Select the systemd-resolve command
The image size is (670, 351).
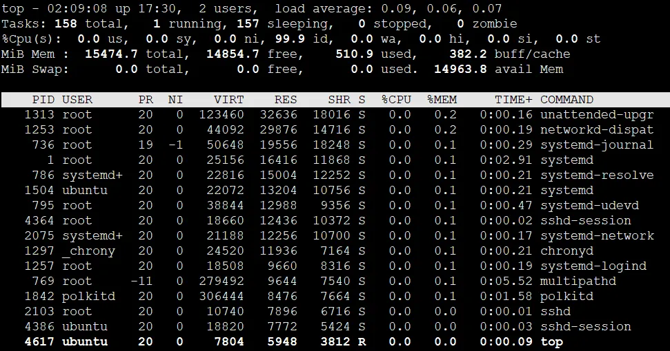(597, 175)
